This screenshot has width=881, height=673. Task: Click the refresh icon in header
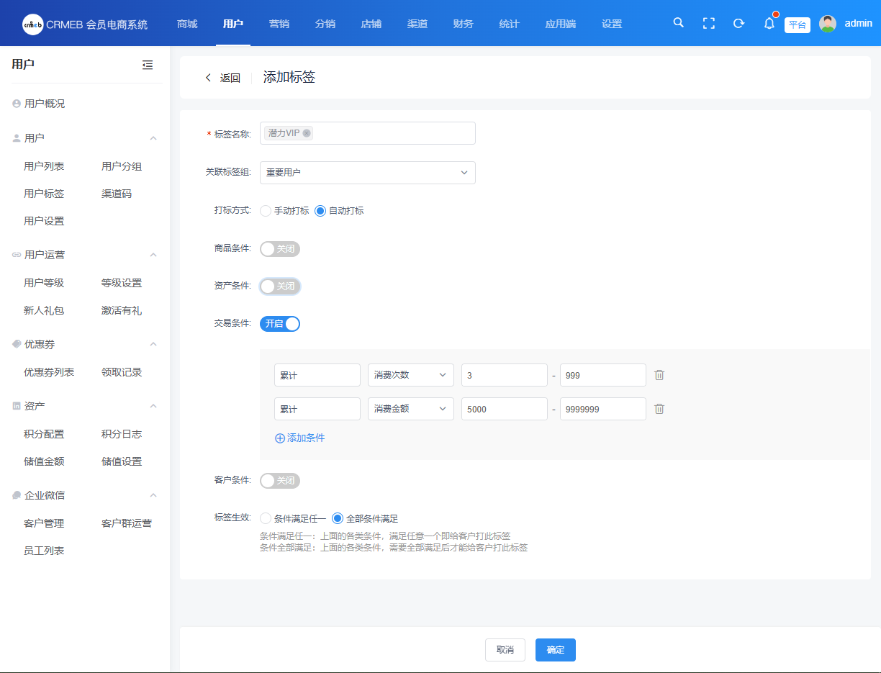point(738,23)
